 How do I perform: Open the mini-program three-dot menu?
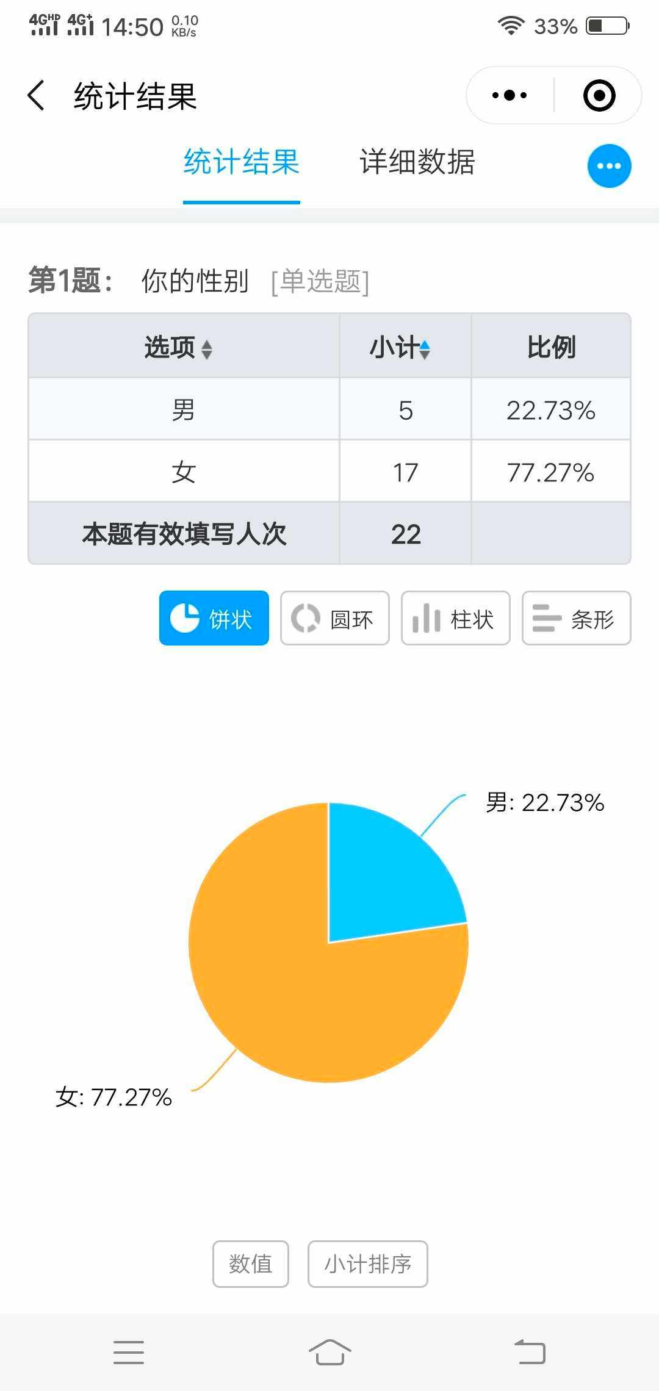click(x=510, y=96)
